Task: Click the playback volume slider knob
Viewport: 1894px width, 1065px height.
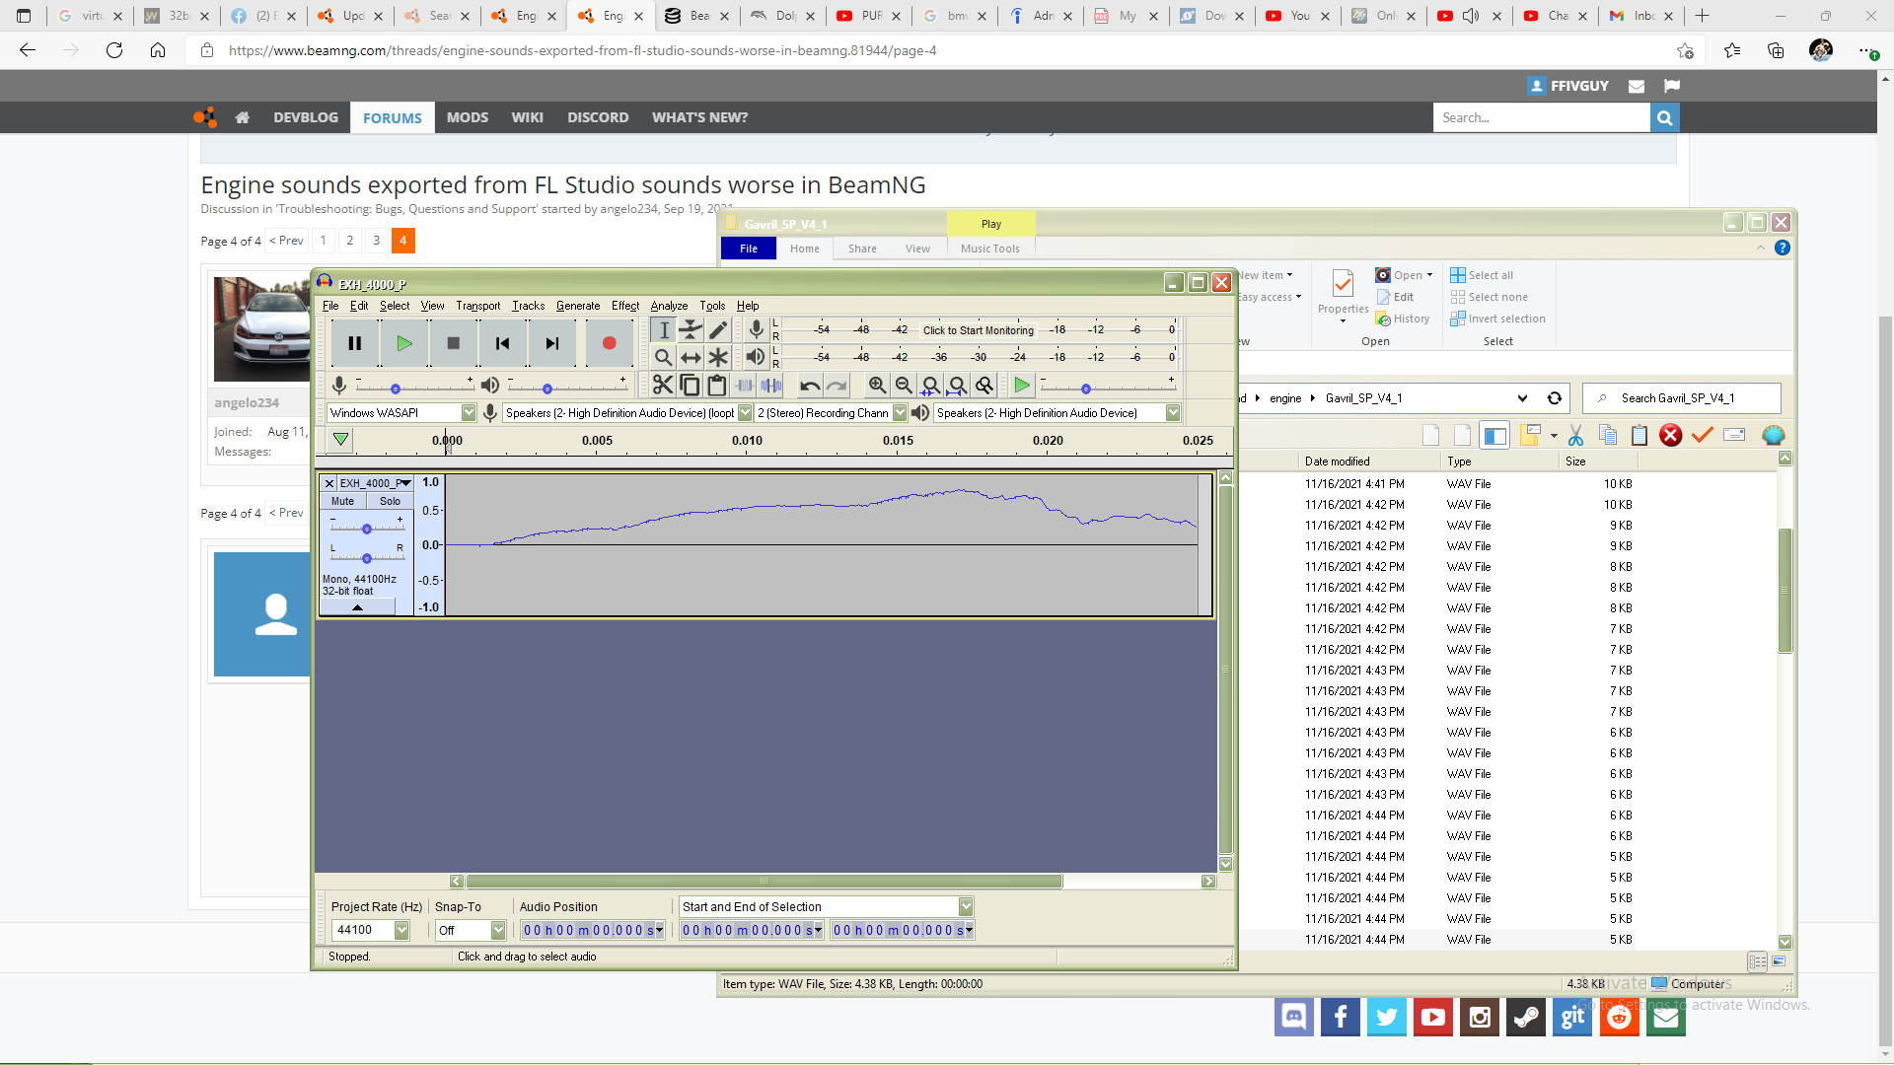Action: click(x=547, y=389)
